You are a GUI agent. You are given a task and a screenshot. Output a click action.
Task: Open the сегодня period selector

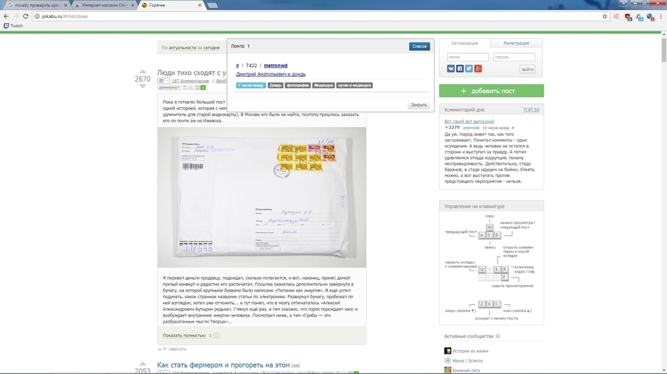tap(211, 47)
